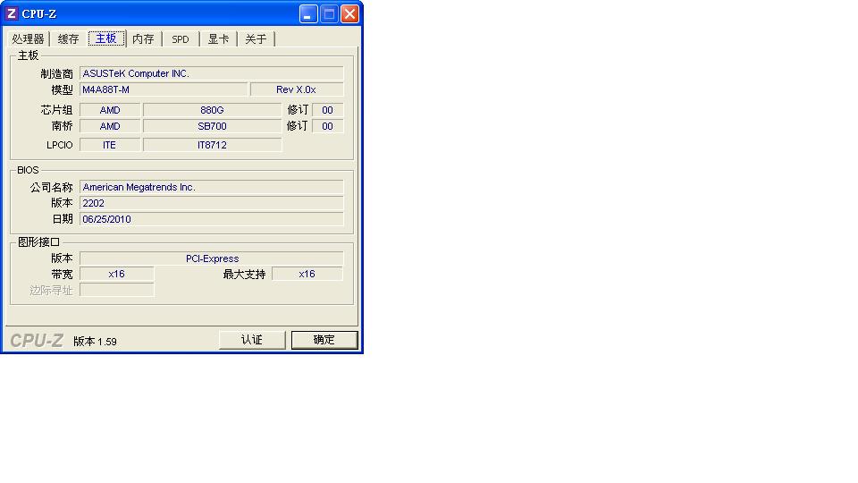Click the LPCIO label
This screenshot has height=483, width=858.
point(60,145)
